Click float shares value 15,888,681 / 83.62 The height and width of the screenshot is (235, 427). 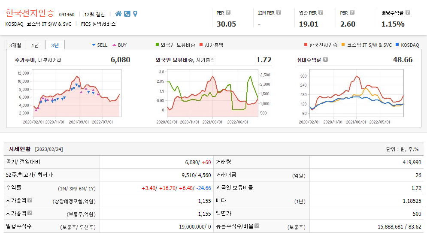400,226
